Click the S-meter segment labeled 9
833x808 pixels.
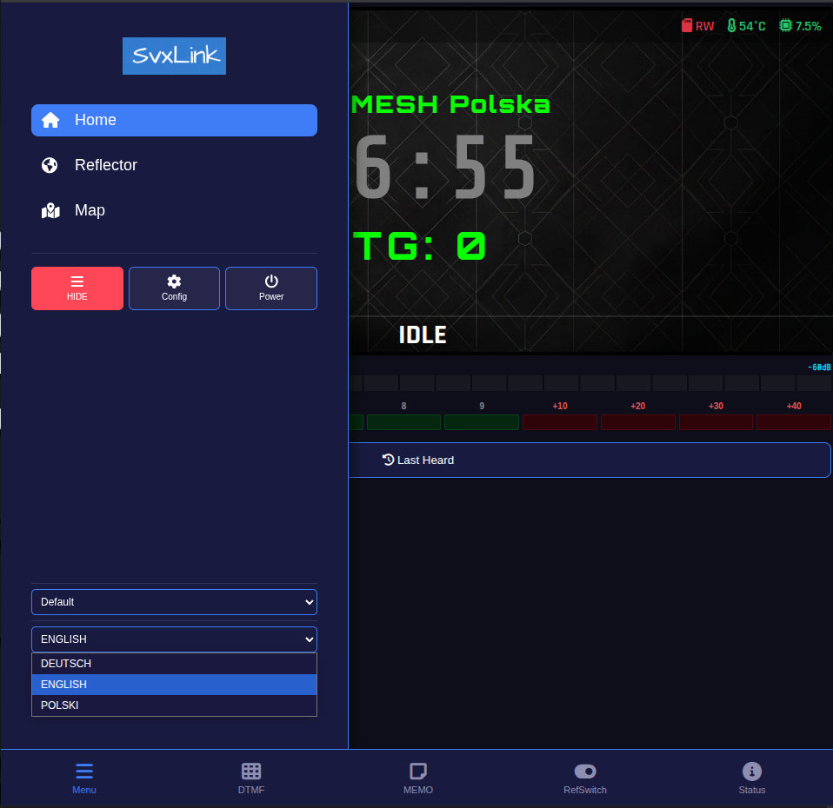point(482,422)
